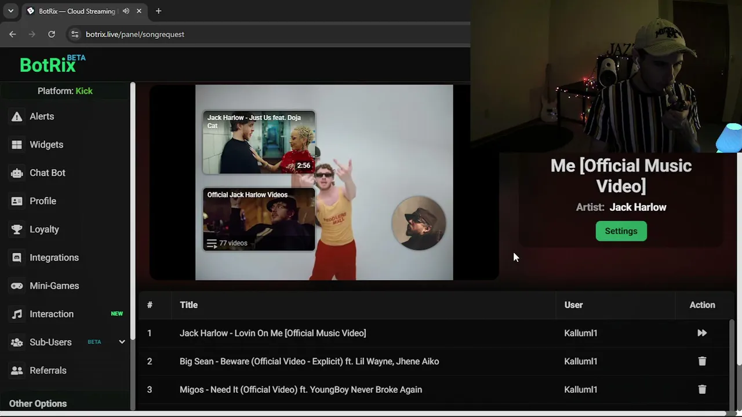Viewport: 742px width, 417px height.
Task: Open Chat Bot via its robot icon
Action: pyautogui.click(x=17, y=173)
